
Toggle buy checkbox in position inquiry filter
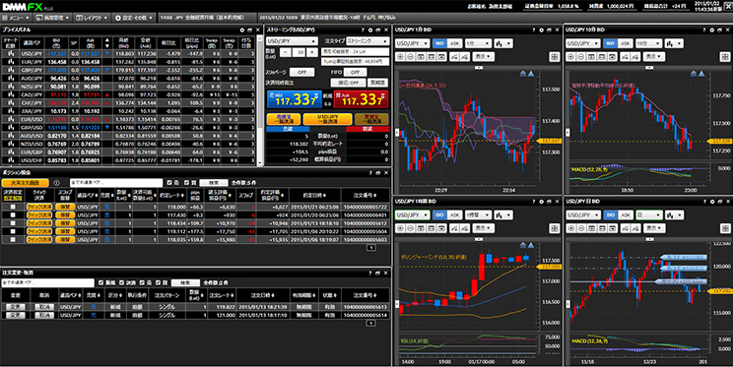click(x=186, y=183)
